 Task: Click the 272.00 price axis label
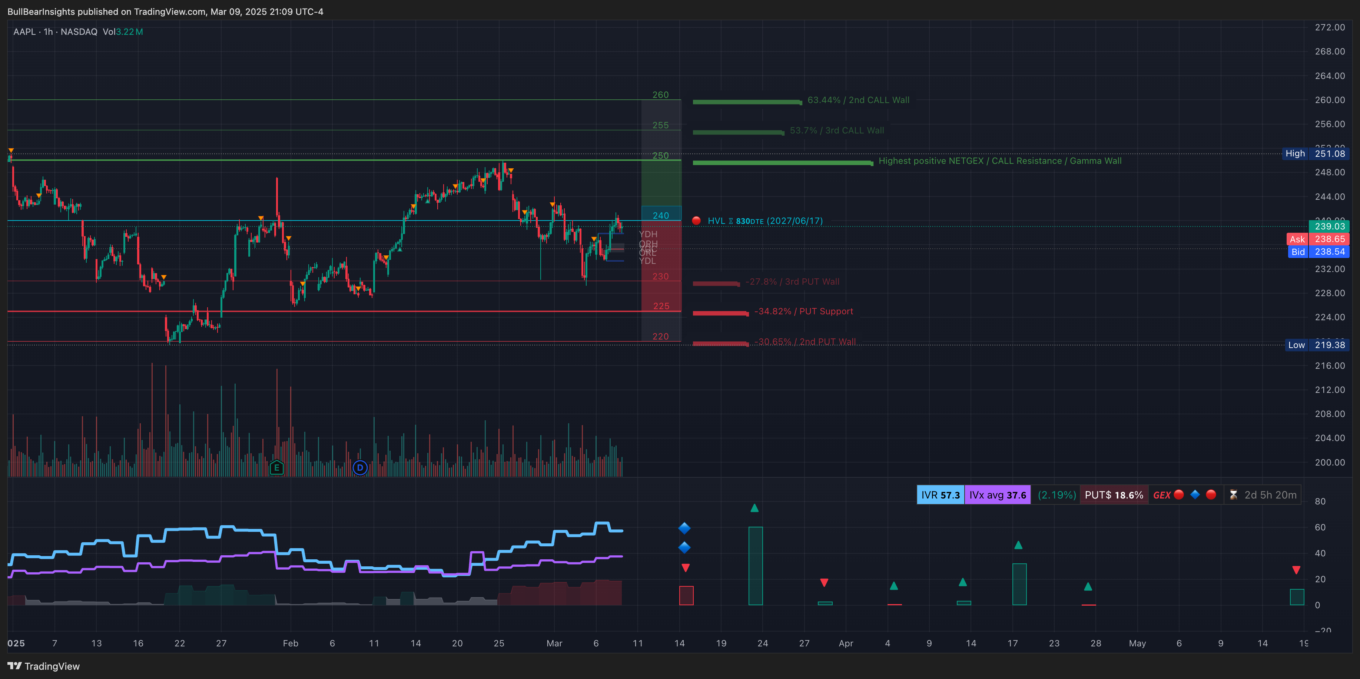[1329, 27]
